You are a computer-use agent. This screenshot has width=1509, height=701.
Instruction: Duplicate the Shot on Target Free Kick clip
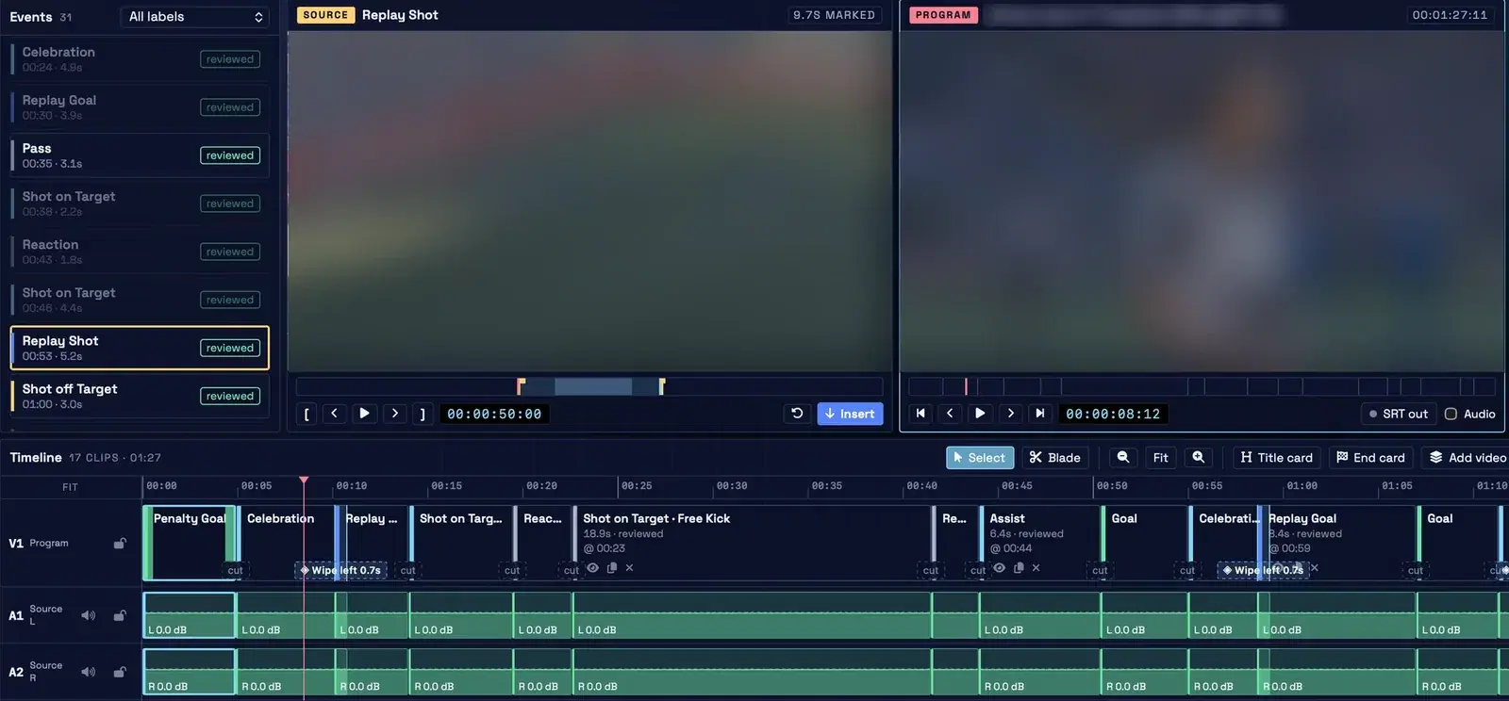(611, 568)
